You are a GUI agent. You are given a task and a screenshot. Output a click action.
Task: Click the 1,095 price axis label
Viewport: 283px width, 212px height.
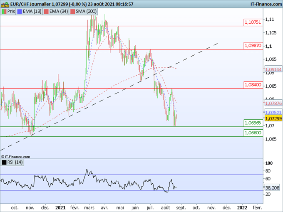click(271, 59)
